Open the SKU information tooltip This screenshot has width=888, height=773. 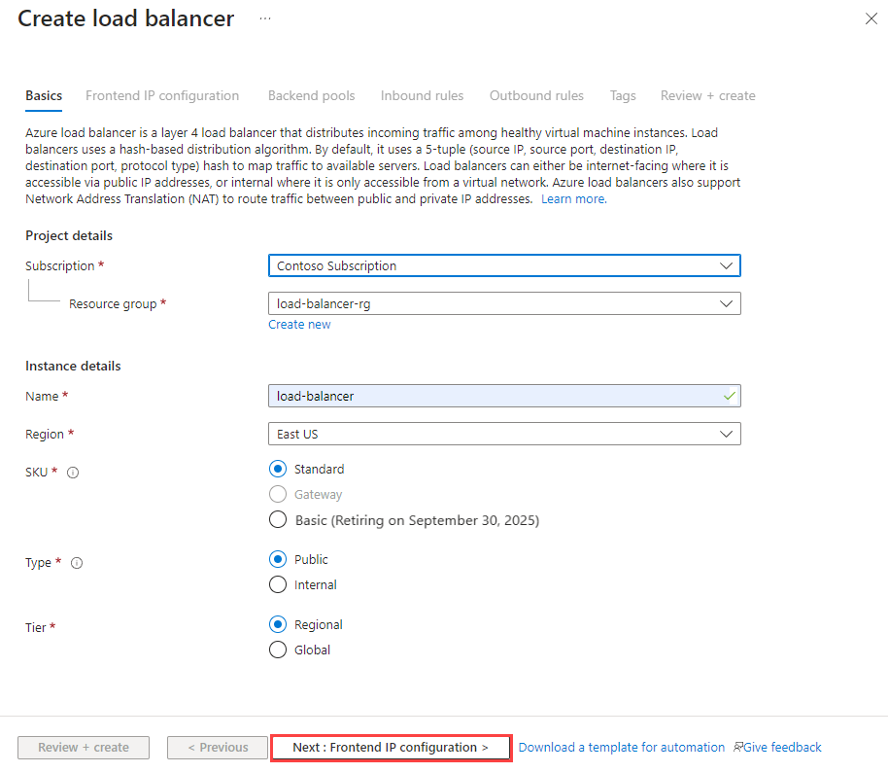73,473
